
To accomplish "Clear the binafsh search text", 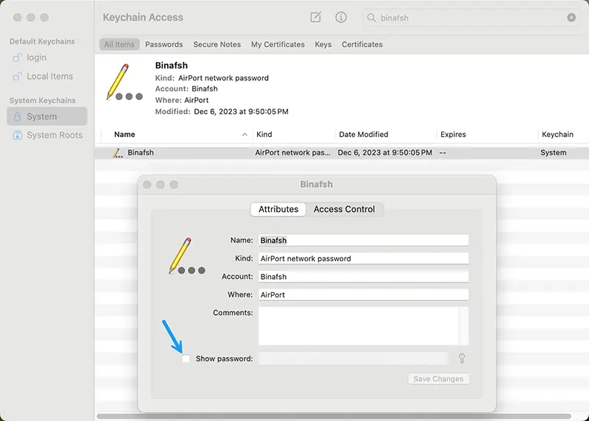I will [571, 18].
